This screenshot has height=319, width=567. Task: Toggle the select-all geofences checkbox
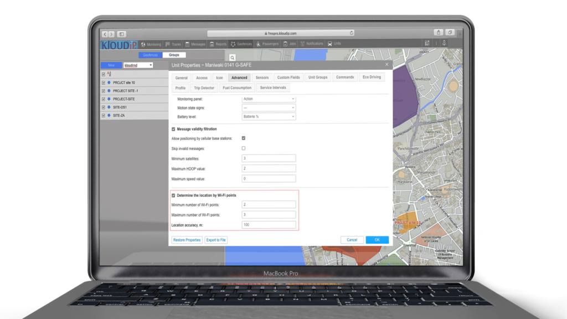pos(104,75)
